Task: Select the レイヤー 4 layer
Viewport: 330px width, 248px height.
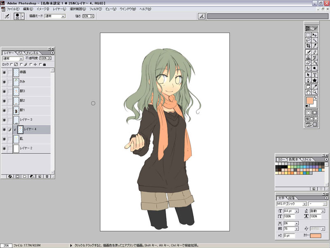Action: click(26, 130)
